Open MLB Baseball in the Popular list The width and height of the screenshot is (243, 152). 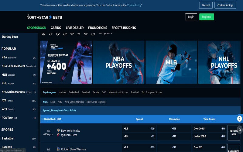[19, 75]
